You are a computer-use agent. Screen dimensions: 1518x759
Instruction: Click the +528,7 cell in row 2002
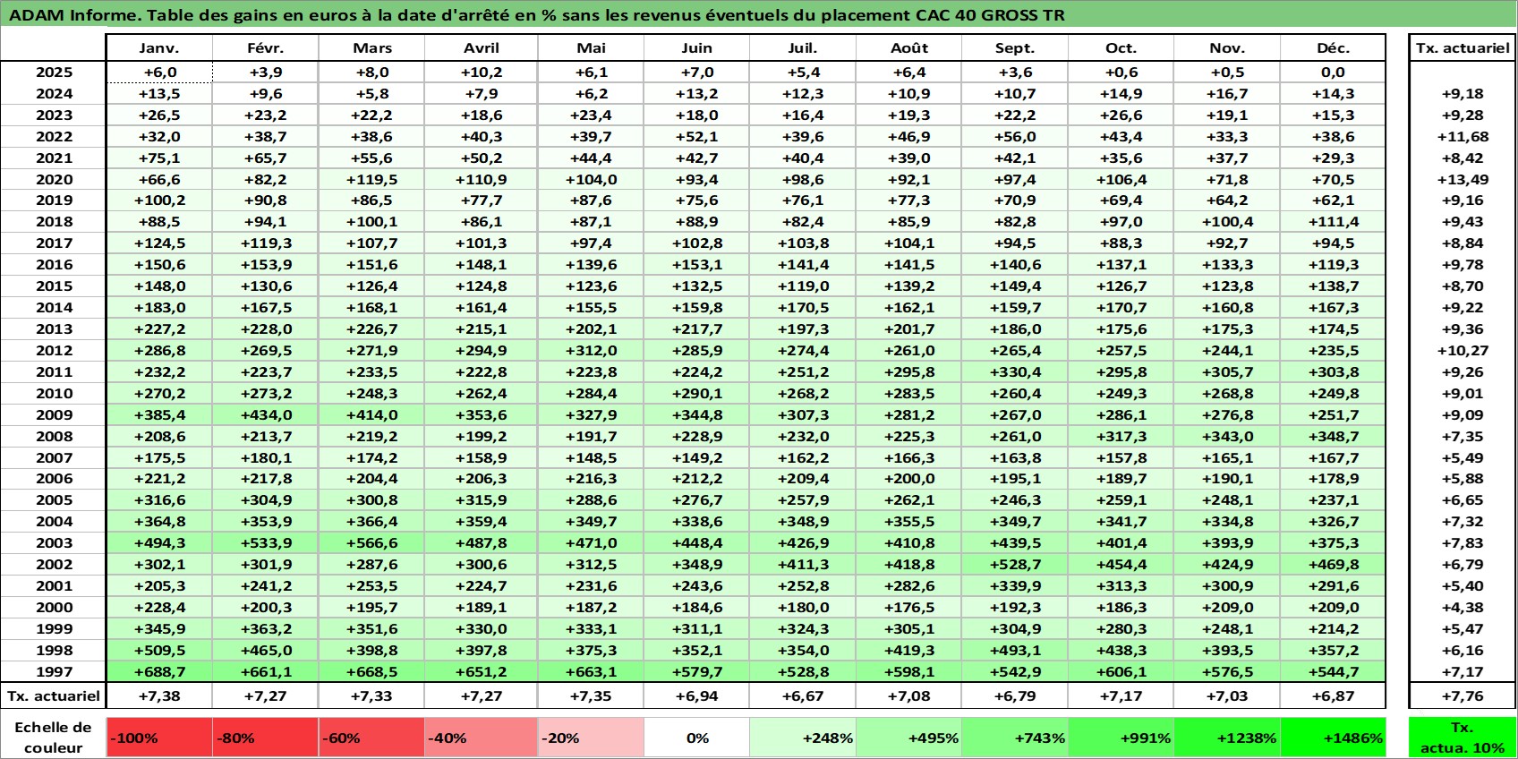tap(1015, 564)
